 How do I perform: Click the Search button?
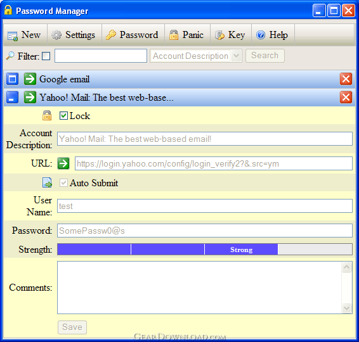(x=265, y=56)
